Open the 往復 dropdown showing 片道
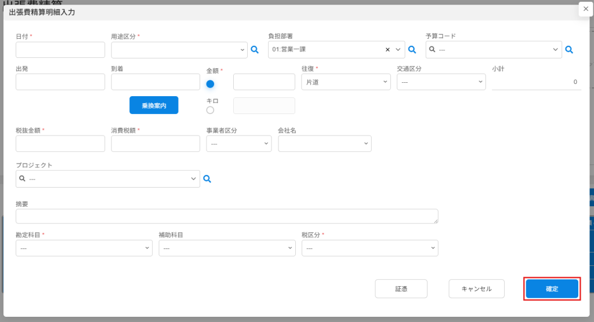 coord(346,82)
